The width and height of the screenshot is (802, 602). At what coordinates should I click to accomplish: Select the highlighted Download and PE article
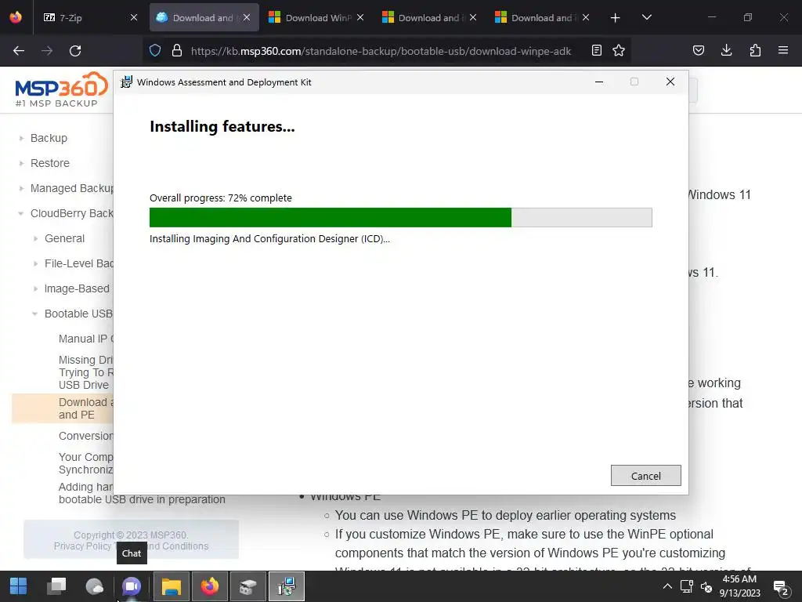62,408
